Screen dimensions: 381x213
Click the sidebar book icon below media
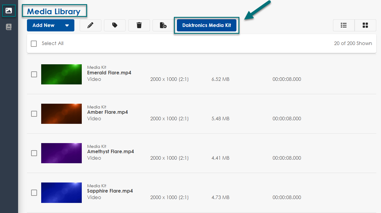pyautogui.click(x=9, y=27)
